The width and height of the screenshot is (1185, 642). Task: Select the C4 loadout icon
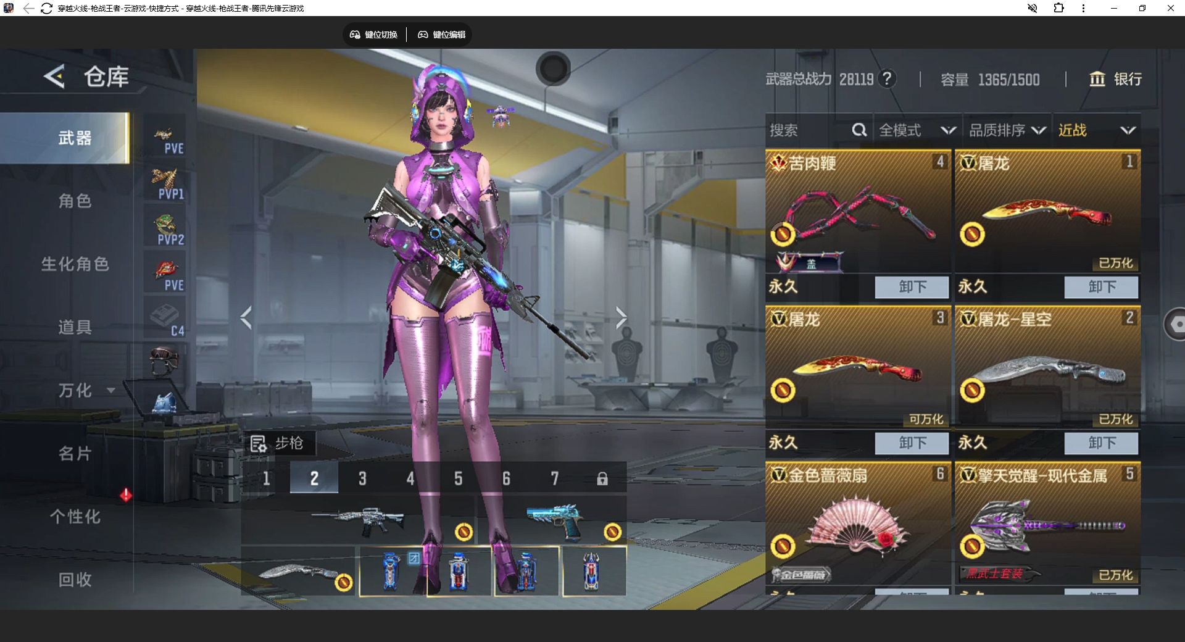point(165,318)
